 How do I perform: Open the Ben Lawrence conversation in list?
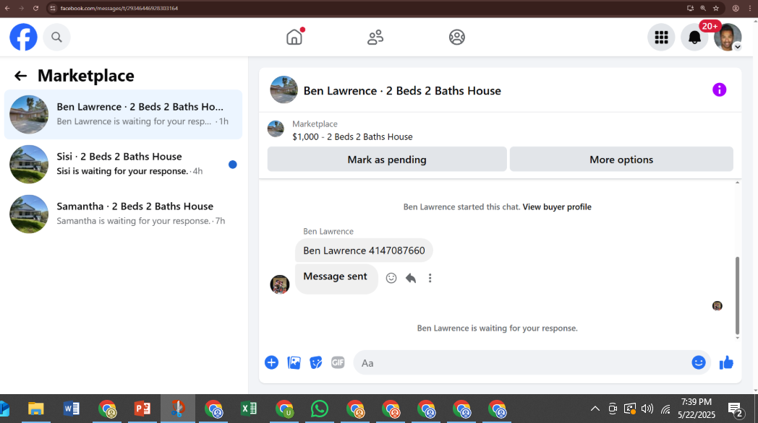coord(123,114)
